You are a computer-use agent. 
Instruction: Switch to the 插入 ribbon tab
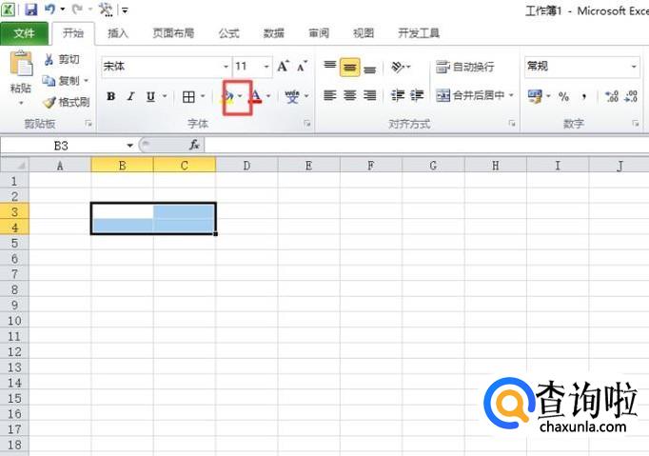(x=118, y=33)
